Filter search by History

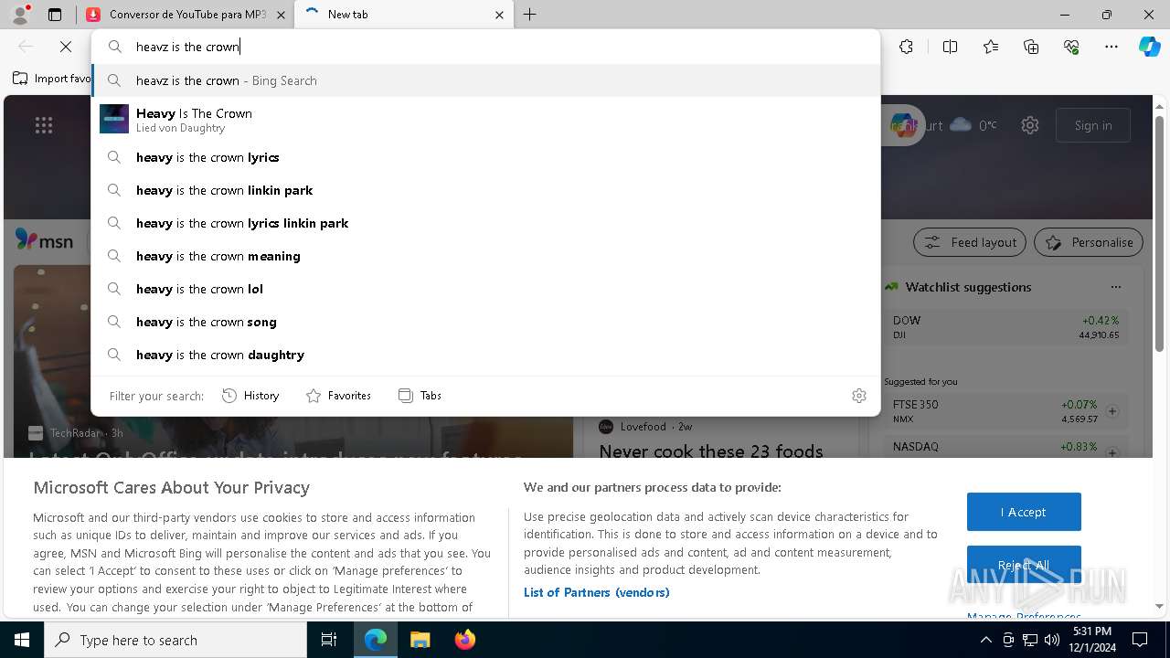click(x=250, y=396)
